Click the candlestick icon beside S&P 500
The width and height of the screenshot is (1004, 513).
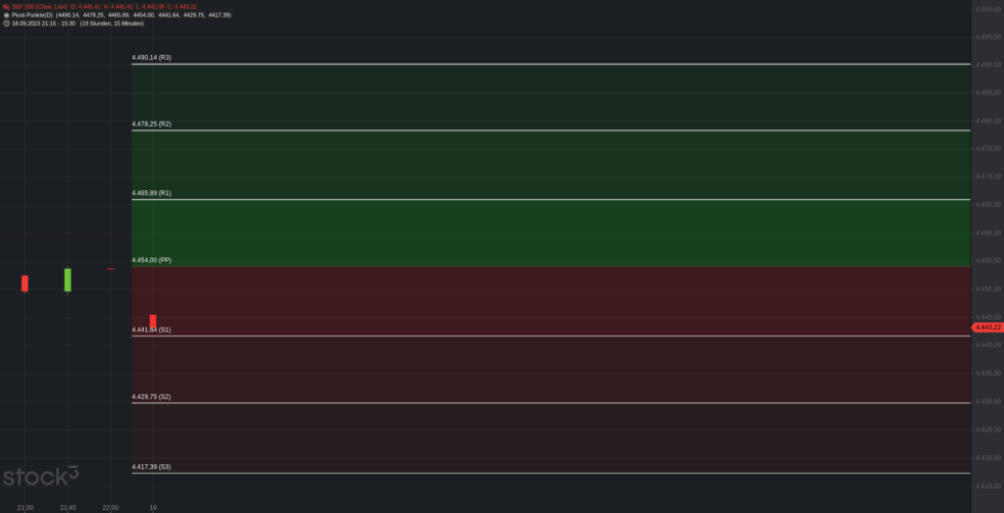(x=6, y=6)
